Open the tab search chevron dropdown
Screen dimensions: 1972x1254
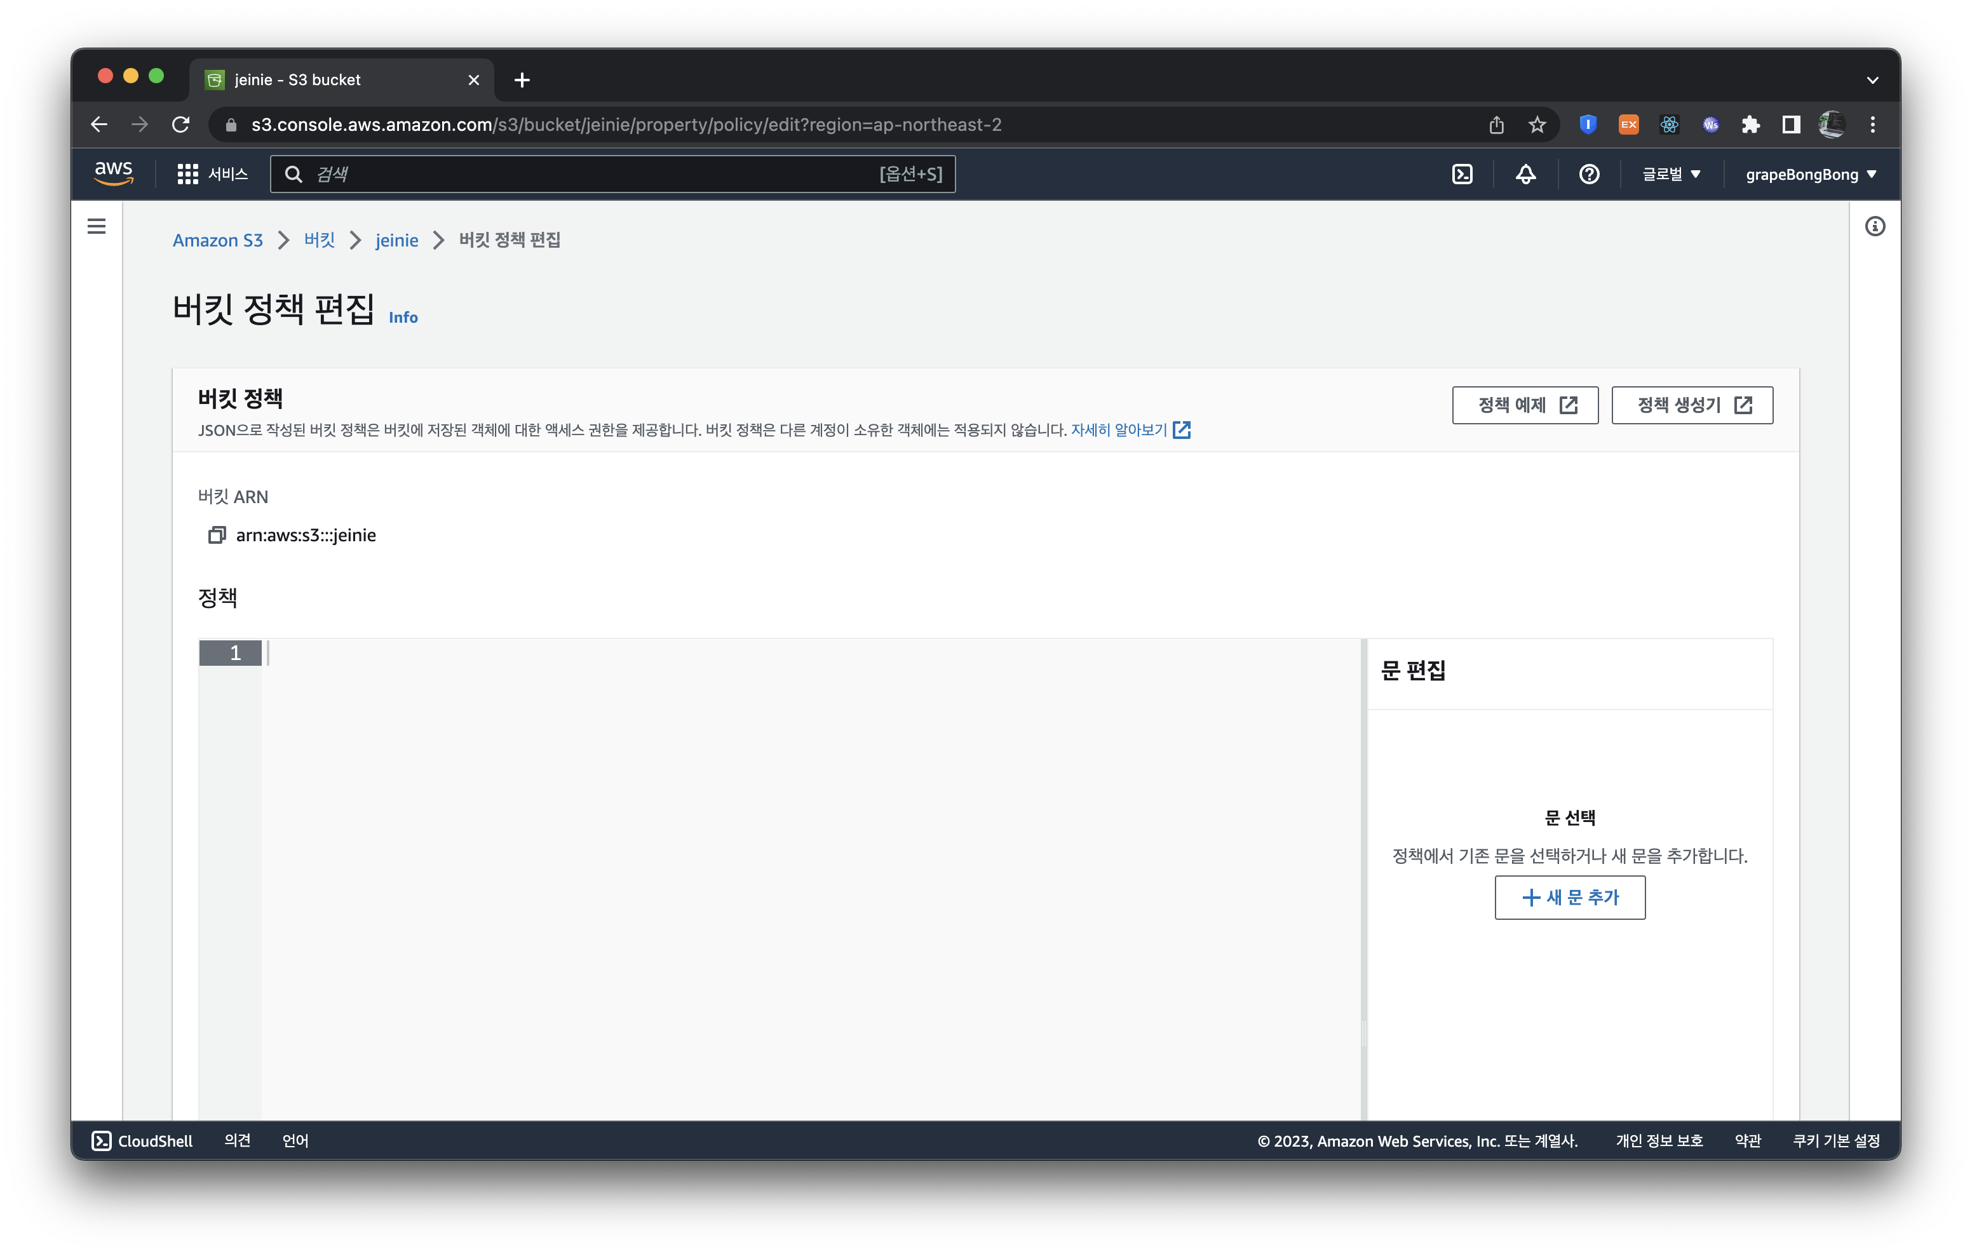pyautogui.click(x=1872, y=80)
